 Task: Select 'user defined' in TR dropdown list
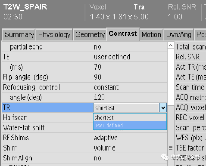[x=130, y=126]
